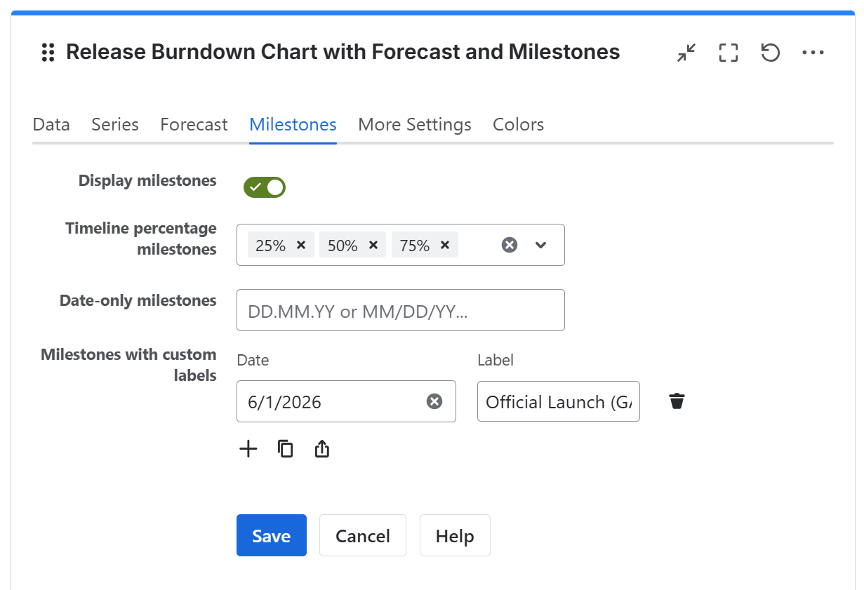Open the ellipsis more-options menu
Viewport: 864px width, 590px height.
pos(813,53)
